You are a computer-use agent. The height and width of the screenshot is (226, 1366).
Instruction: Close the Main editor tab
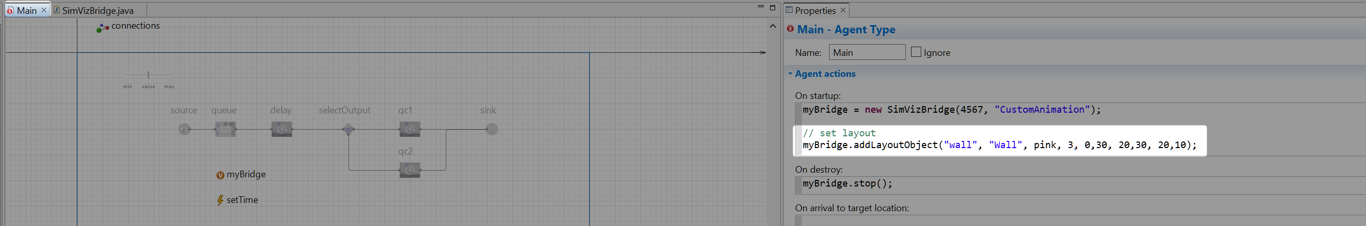point(44,10)
